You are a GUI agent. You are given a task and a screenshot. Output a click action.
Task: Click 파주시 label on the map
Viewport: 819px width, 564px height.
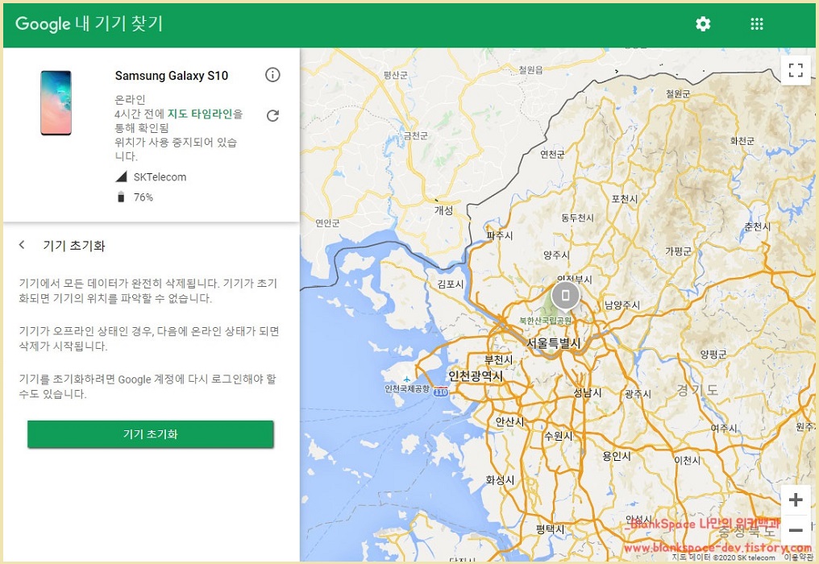(500, 235)
